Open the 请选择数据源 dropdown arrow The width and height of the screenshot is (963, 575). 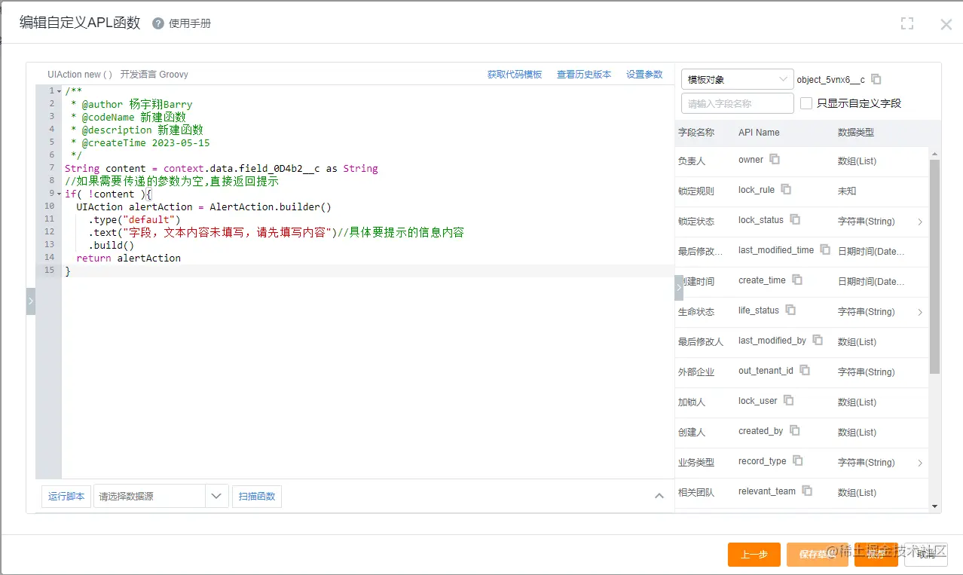tap(216, 496)
